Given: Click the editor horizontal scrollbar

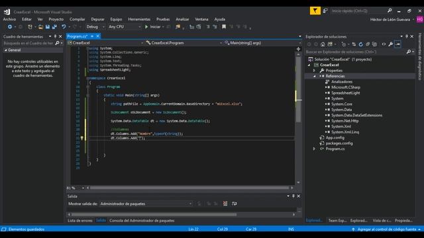Looking at the screenshot, I should click(x=189, y=188).
